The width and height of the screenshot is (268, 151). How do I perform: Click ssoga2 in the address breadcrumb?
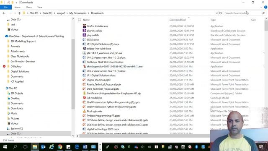61,13
